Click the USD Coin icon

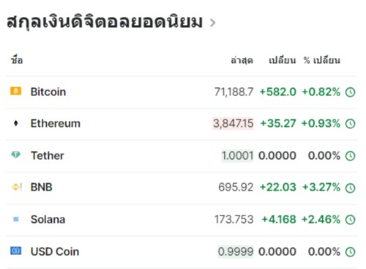tap(16, 251)
